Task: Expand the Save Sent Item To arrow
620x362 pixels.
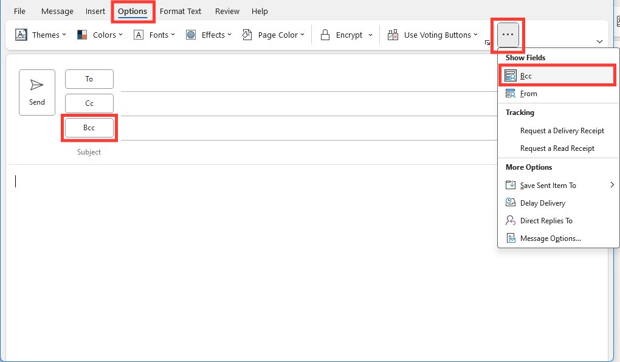Action: 611,185
